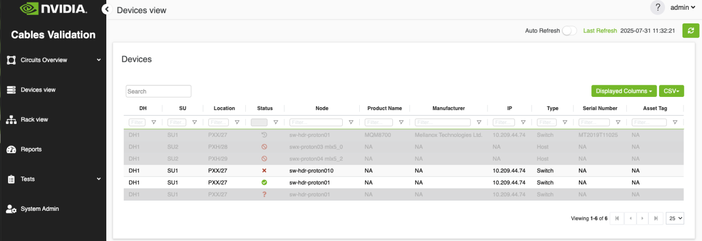702x241 pixels.
Task: Click the filter funnel icon under Node
Action: (351, 123)
